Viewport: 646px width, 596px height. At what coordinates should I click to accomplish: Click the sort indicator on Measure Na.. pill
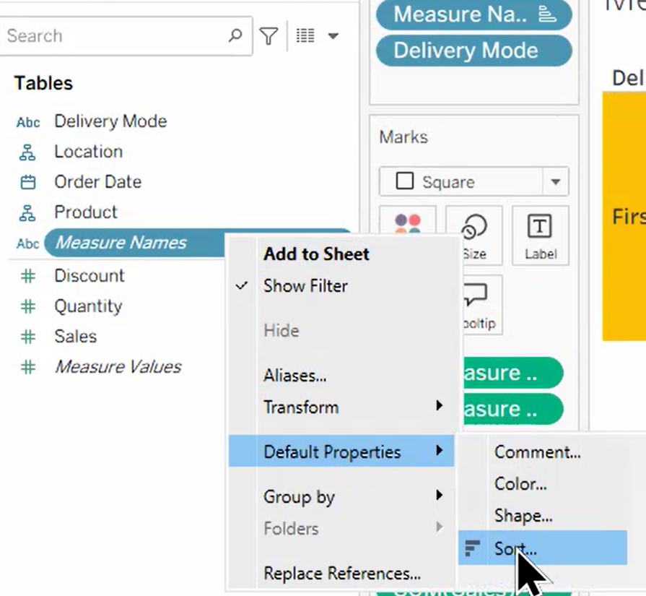[548, 14]
